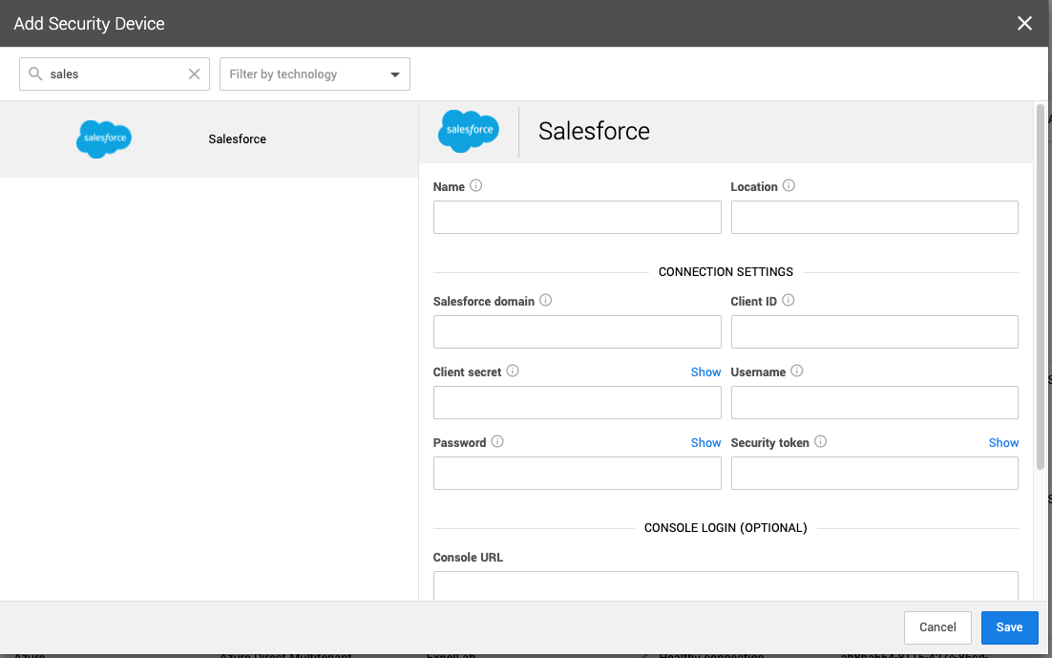This screenshot has height=658, width=1052.
Task: Click the Cancel button
Action: [x=937, y=627]
